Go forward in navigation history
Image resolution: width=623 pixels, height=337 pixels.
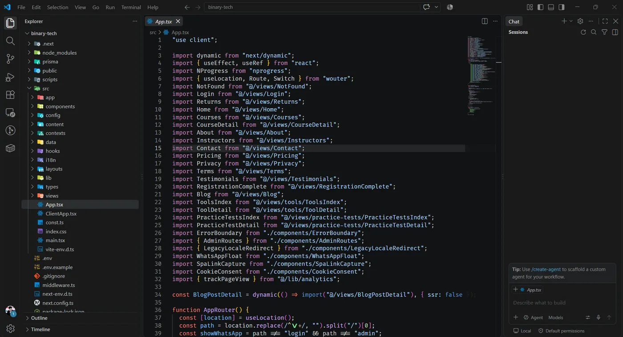pyautogui.click(x=198, y=7)
